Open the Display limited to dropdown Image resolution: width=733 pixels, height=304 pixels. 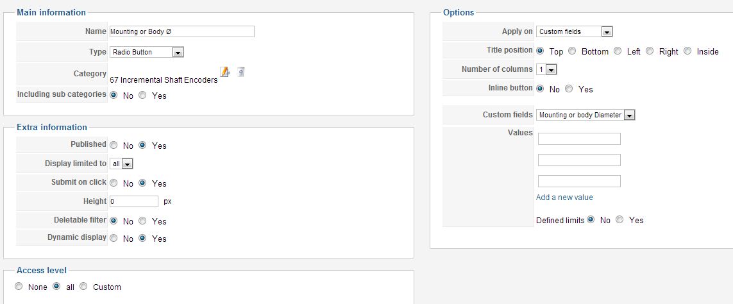click(x=122, y=164)
